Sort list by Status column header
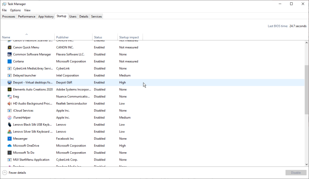309x179 pixels. click(x=98, y=37)
